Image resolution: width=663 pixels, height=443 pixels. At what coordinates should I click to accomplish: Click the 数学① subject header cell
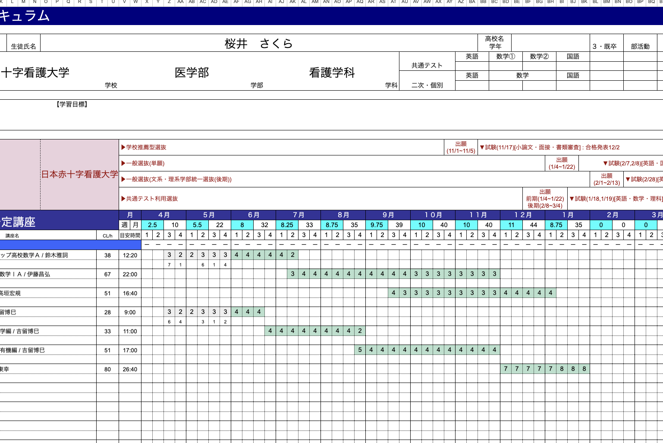pos(506,57)
